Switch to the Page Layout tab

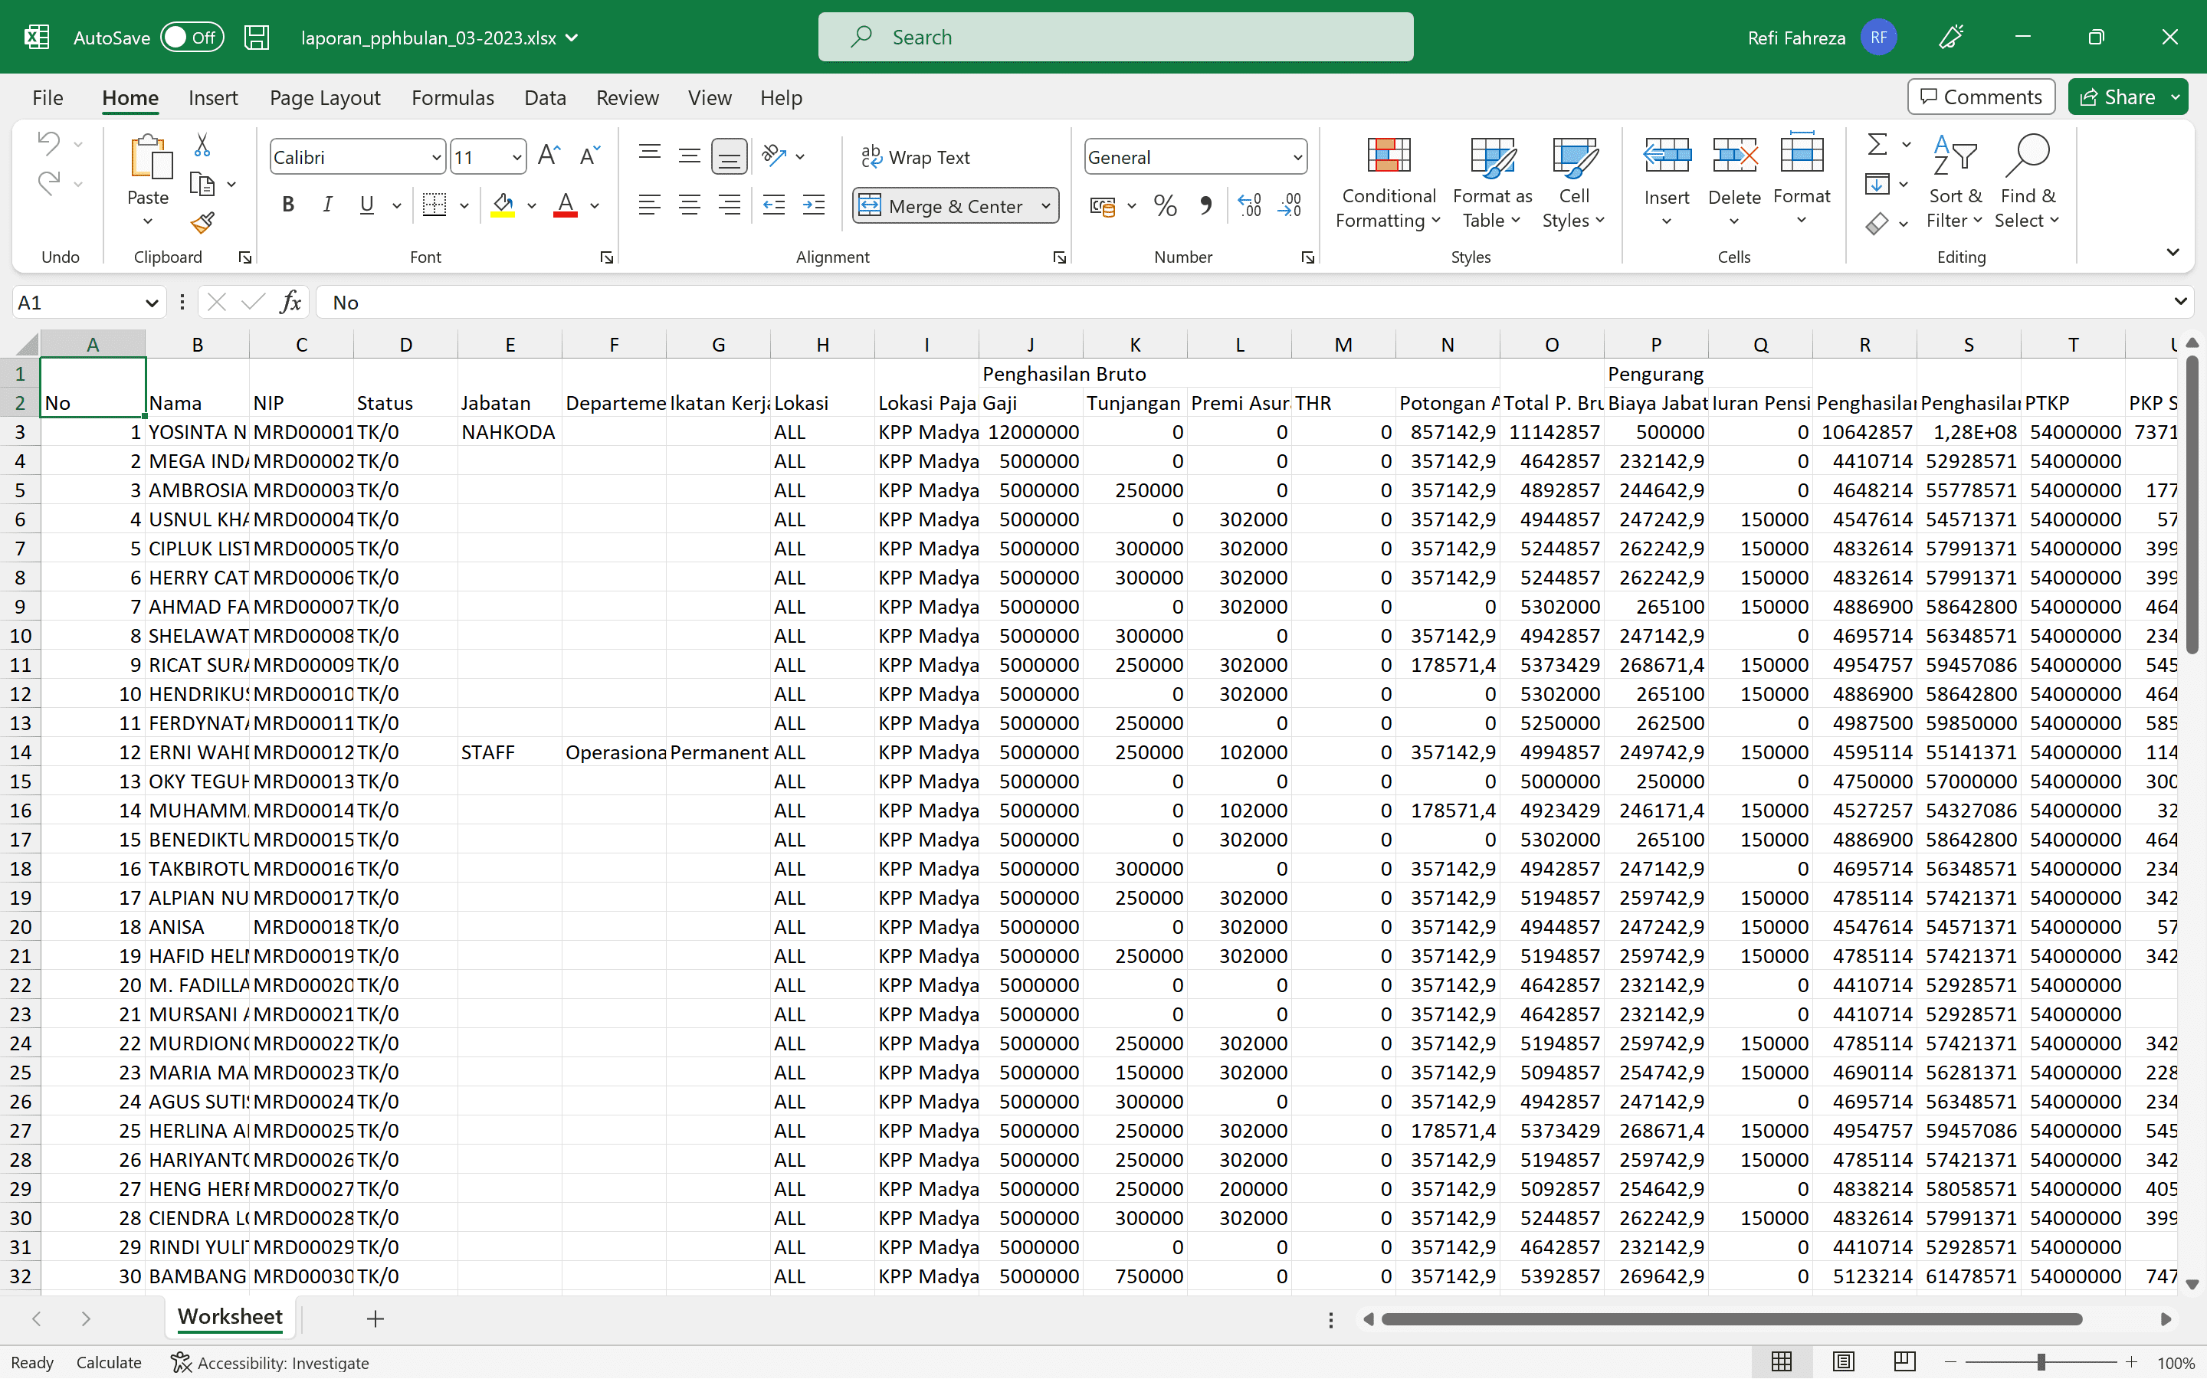(325, 97)
